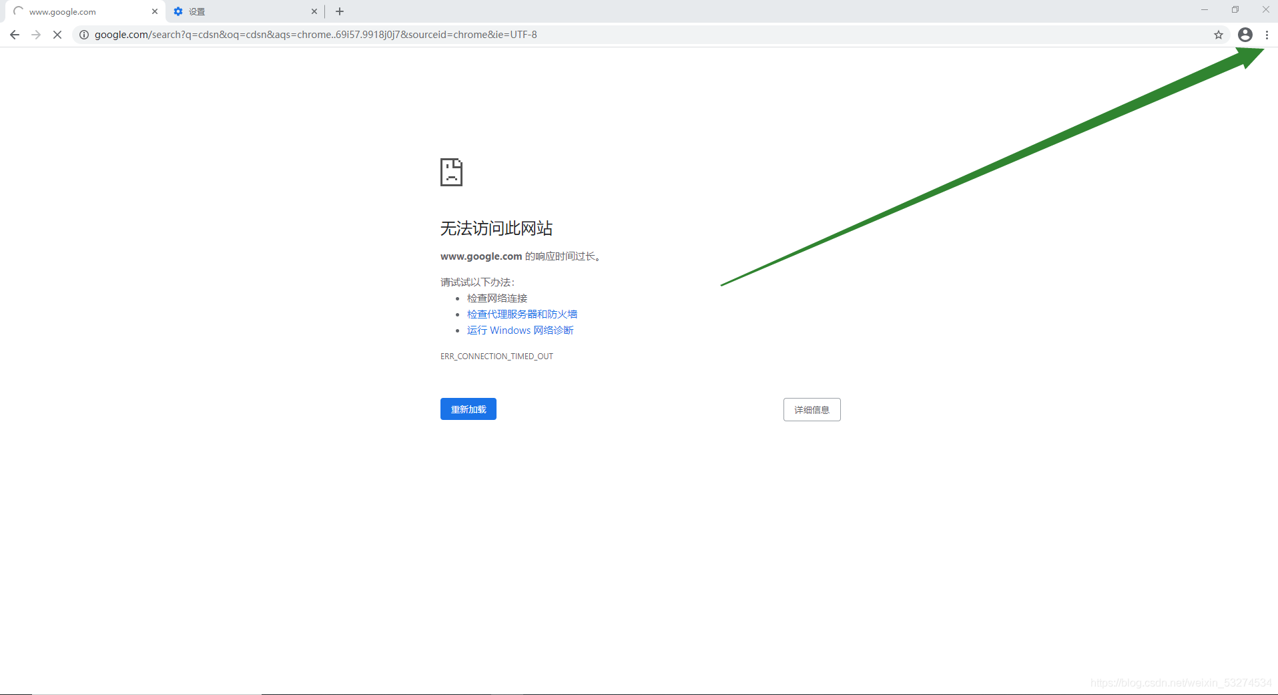Go back to the previous page

point(15,35)
